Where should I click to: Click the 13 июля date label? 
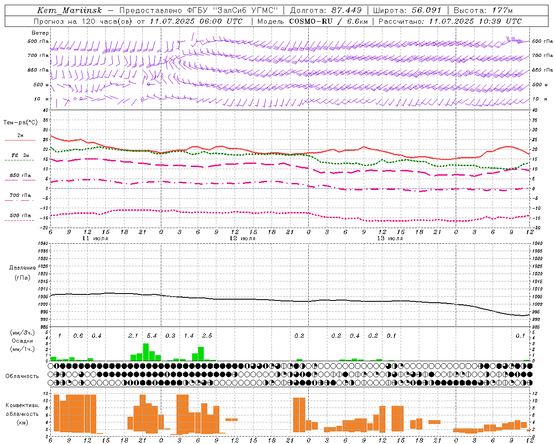pyautogui.click(x=390, y=238)
